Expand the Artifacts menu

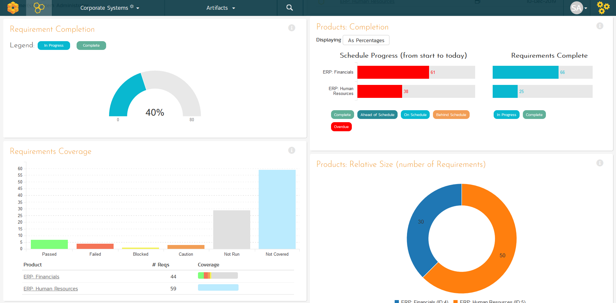tap(221, 8)
